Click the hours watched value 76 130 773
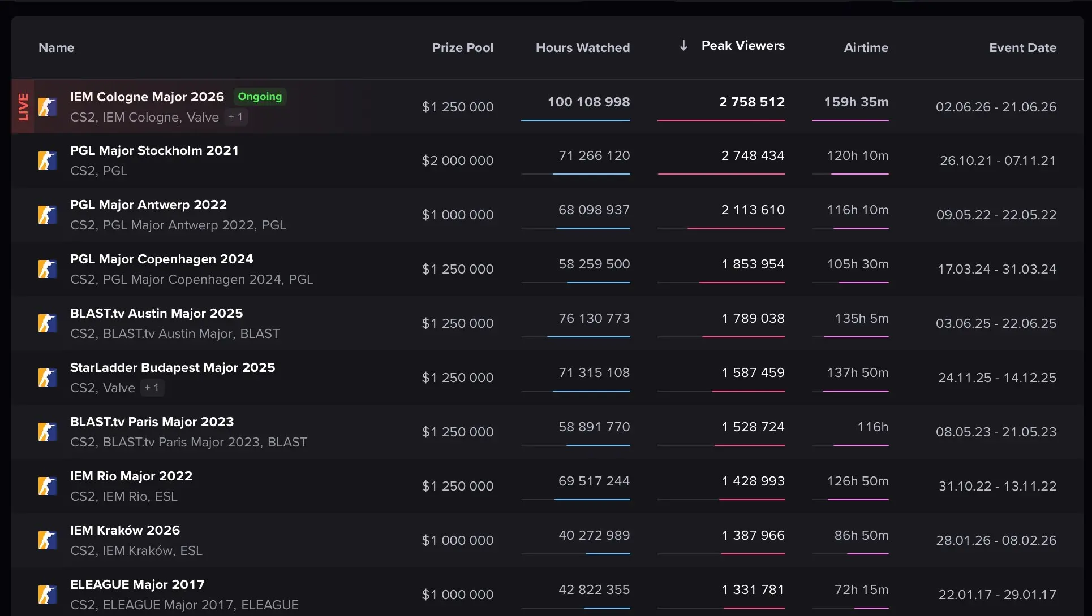1092x616 pixels. pyautogui.click(x=594, y=318)
